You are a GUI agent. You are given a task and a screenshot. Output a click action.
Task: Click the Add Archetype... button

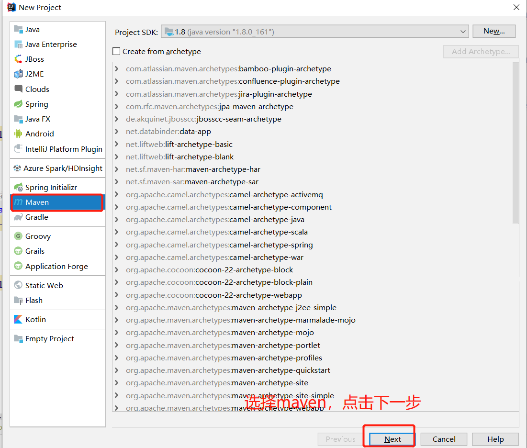(481, 51)
